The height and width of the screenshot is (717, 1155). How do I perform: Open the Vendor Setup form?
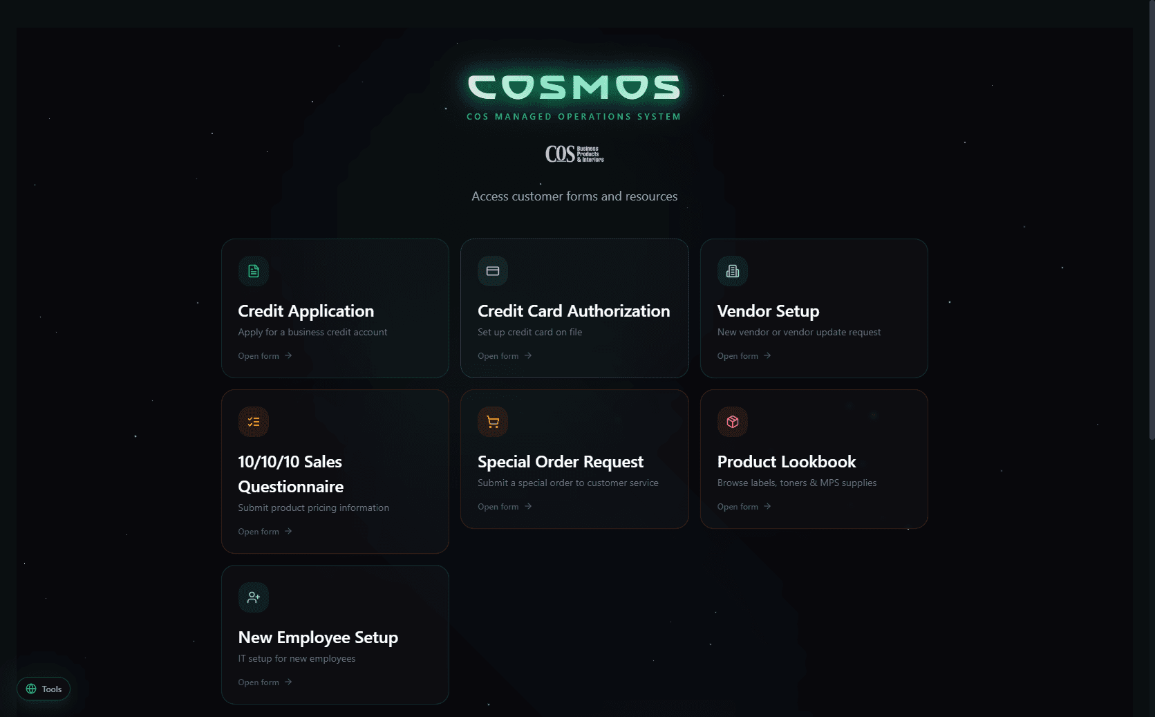[736, 355]
